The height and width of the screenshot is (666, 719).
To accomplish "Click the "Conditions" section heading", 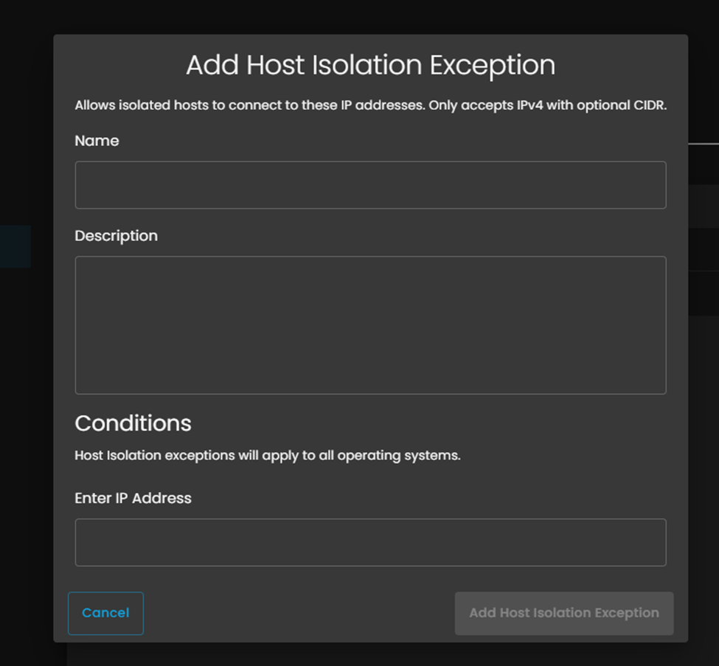I will (133, 423).
